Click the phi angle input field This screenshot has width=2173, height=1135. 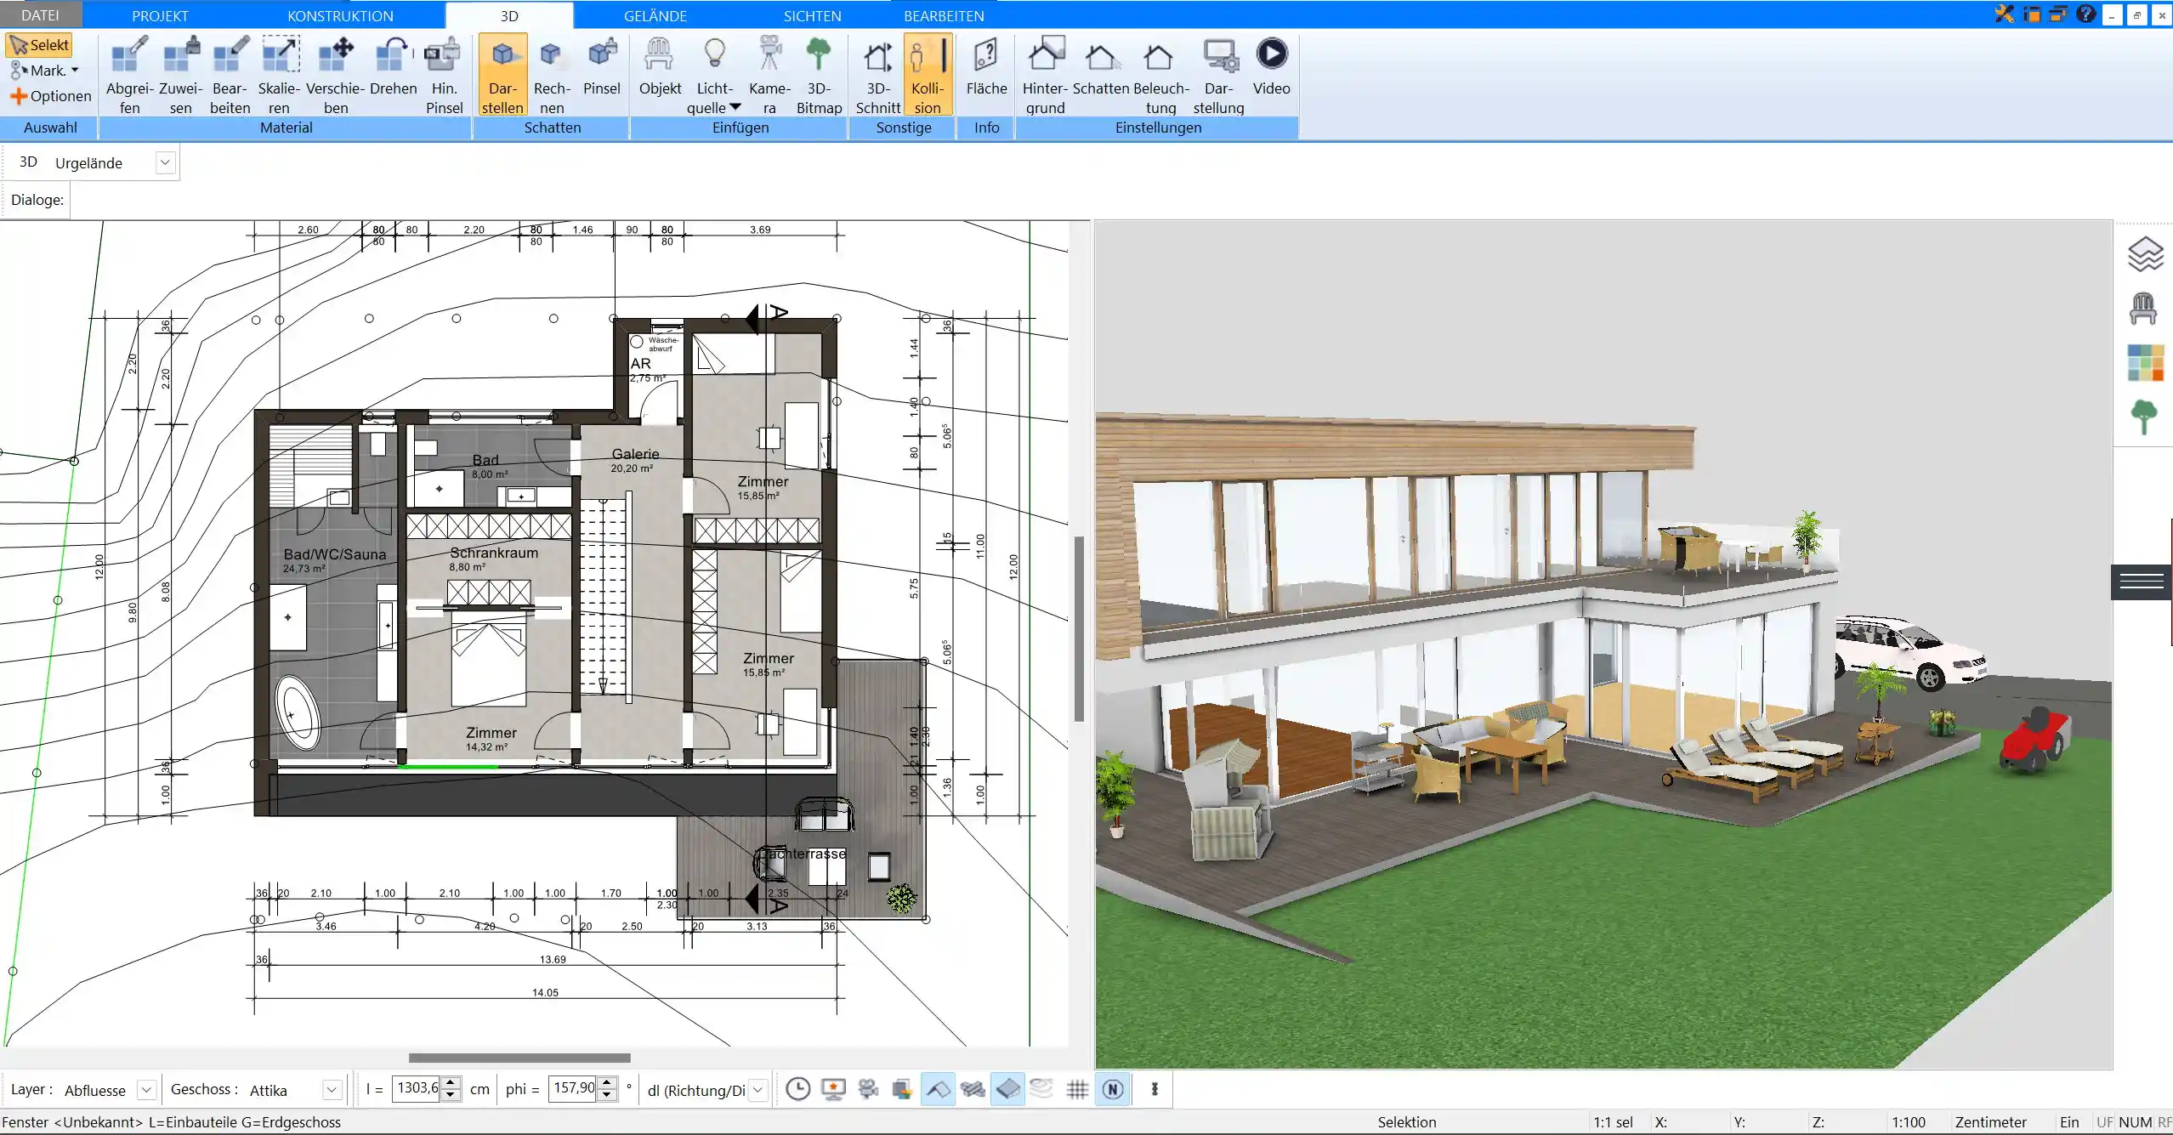573,1089
